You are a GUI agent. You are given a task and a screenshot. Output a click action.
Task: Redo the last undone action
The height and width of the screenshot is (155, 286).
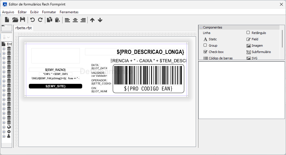click(40, 20)
